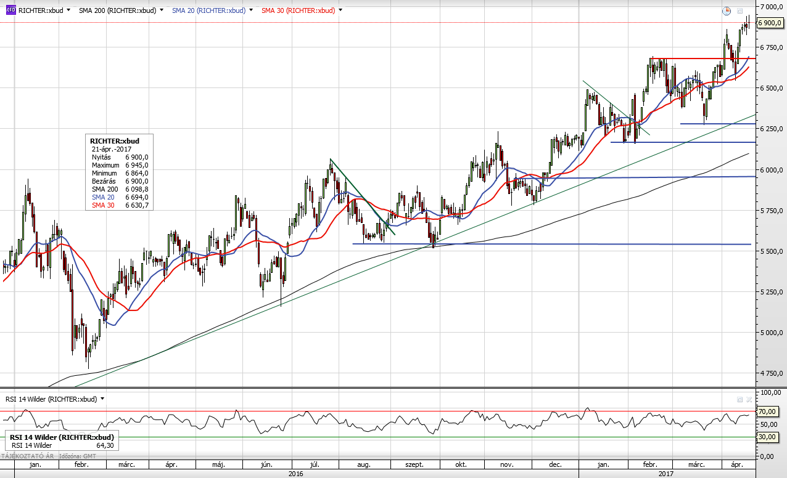Click the 'Időzóna: GMT' timezone label
Viewport: 787px width, 478px height.
tap(78, 456)
